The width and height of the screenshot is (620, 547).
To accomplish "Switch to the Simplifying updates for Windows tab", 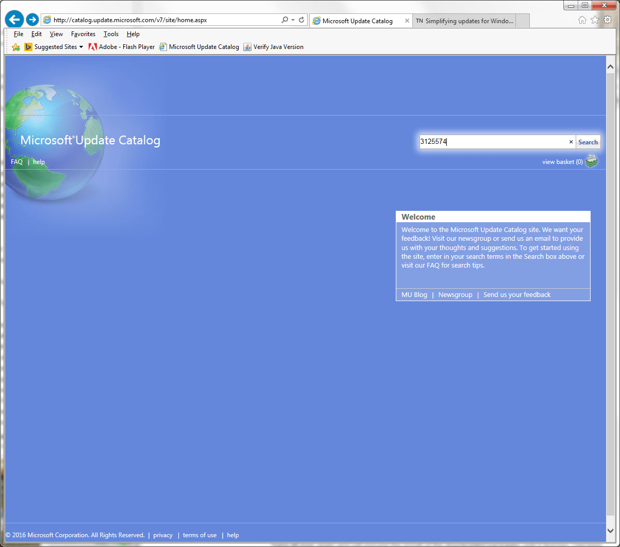I will point(464,21).
